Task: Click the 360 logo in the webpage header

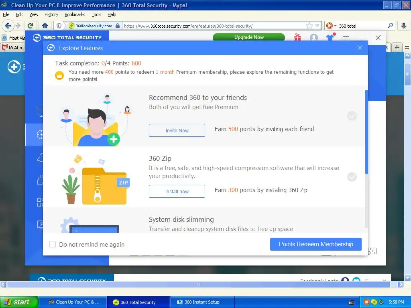Action: pyautogui.click(x=14, y=67)
